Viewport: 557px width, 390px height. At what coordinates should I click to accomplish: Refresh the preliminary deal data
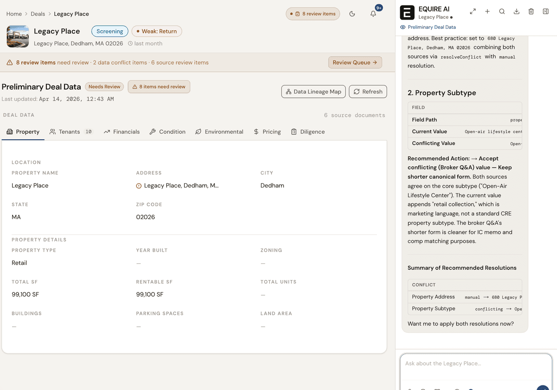(368, 91)
